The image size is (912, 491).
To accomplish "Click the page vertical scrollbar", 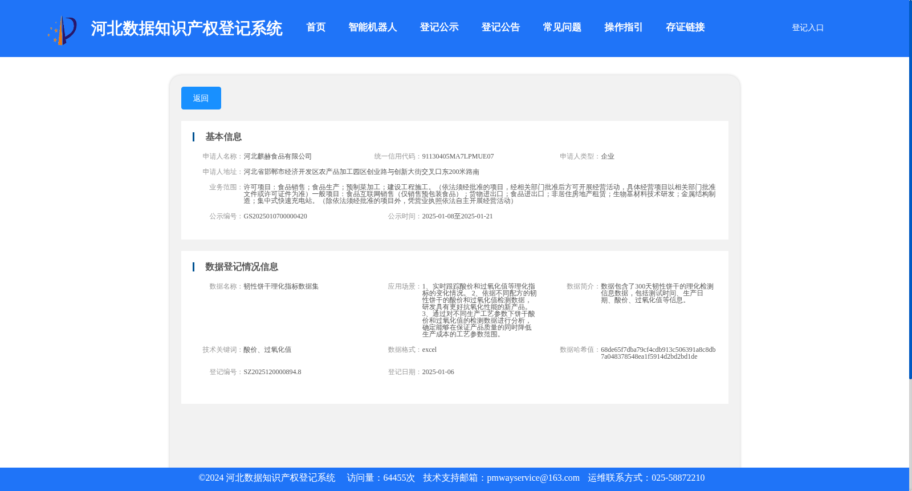I will click(x=910, y=189).
